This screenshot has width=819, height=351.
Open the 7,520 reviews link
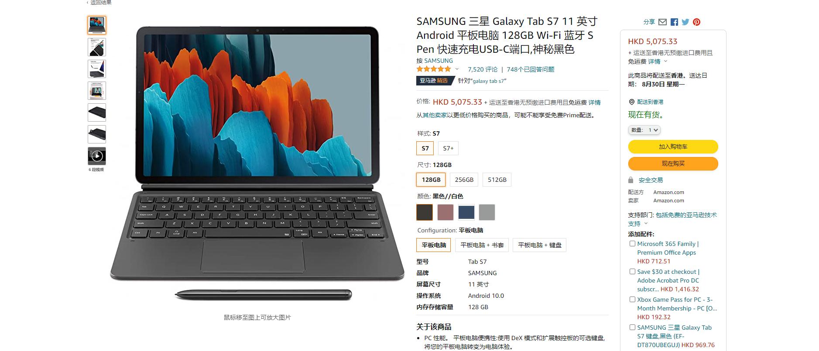[483, 69]
